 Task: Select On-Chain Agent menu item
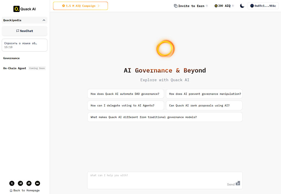tap(15, 68)
